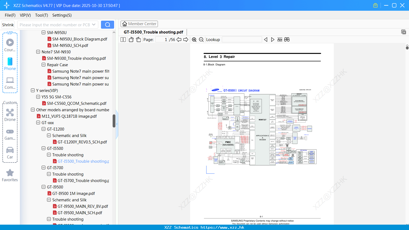Collapse the GT-I5700 node

44,168
